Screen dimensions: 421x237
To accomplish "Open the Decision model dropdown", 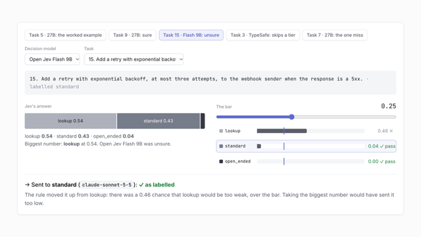I will pos(53,59).
